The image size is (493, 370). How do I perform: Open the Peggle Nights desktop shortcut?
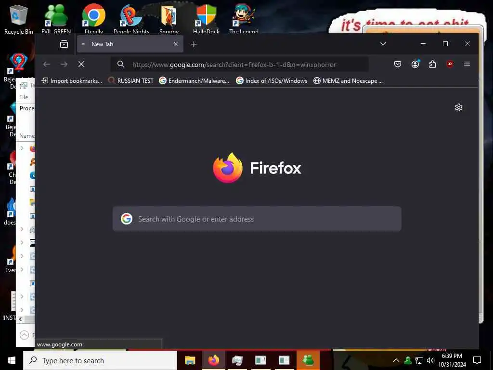tap(131, 19)
